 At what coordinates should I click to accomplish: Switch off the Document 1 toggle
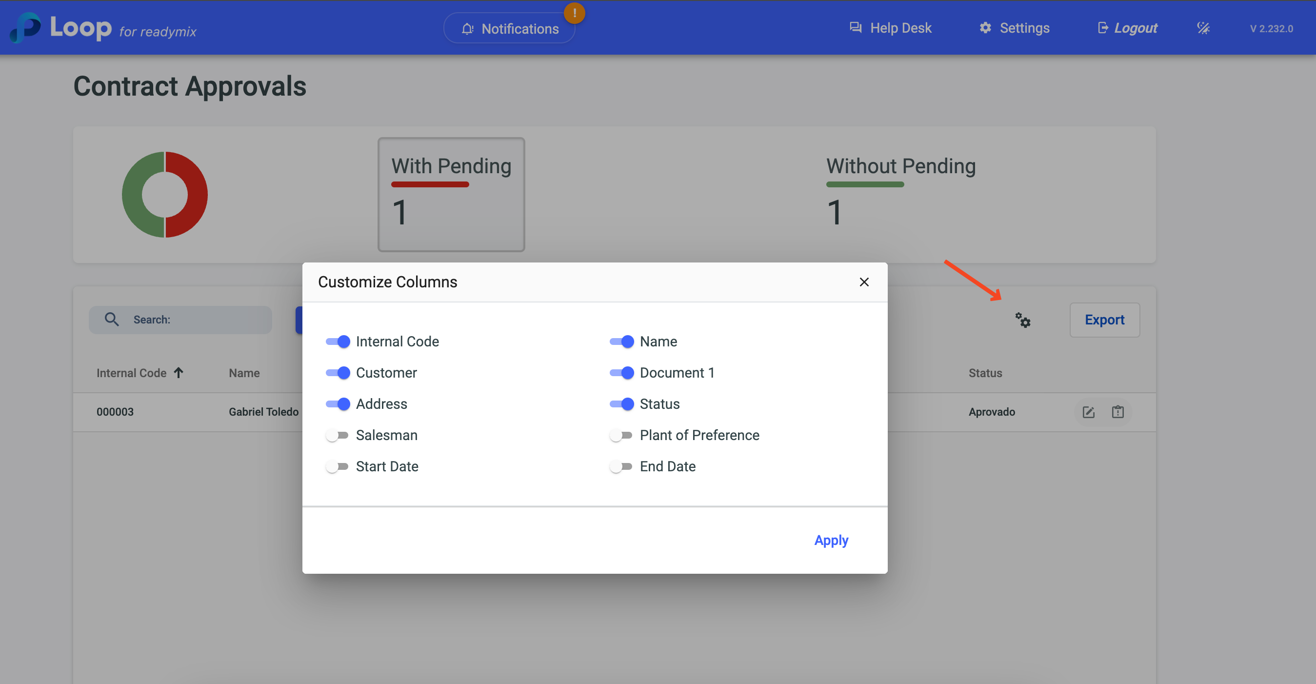click(x=621, y=373)
